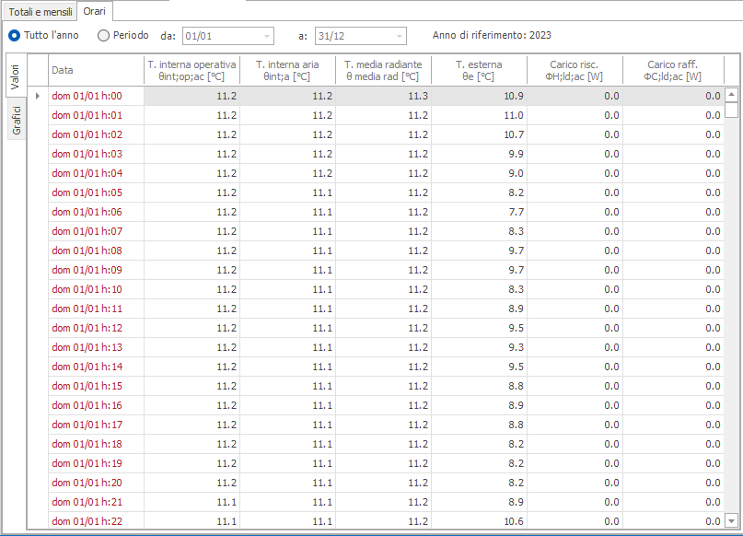This screenshot has width=743, height=536.
Task: Click the T. interna operativa column header
Action: (x=192, y=70)
